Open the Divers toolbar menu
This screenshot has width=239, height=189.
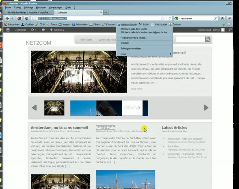(95, 24)
